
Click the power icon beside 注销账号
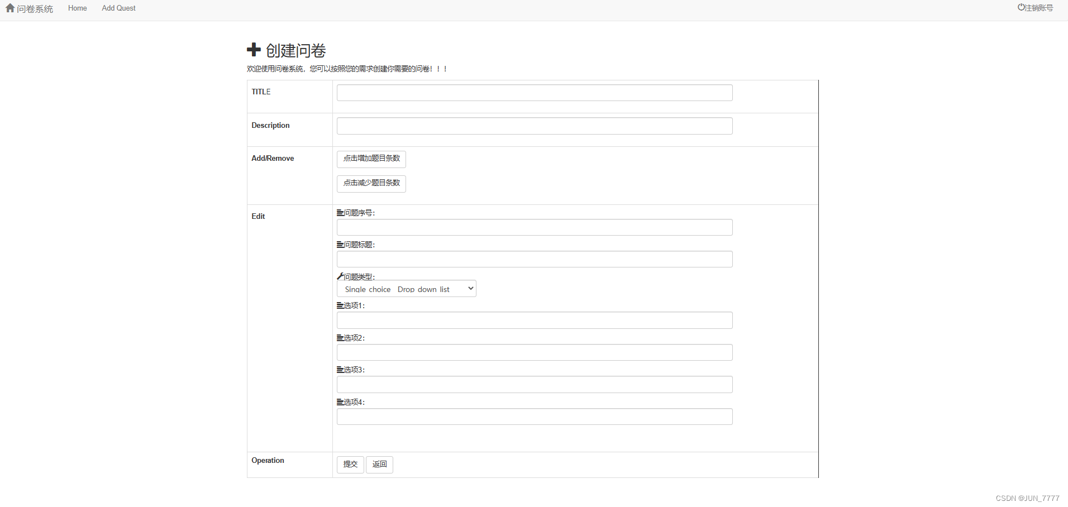pyautogui.click(x=1021, y=7)
